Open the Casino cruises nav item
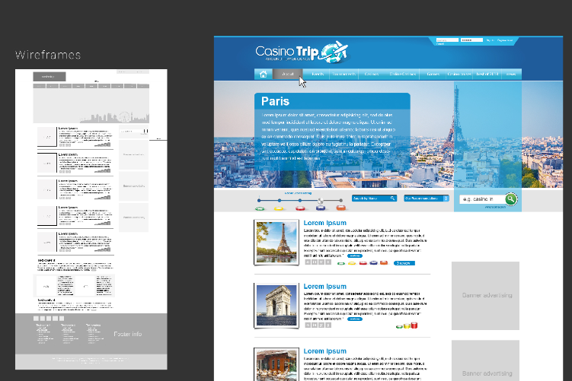This screenshot has width=572, height=381. pos(459,74)
